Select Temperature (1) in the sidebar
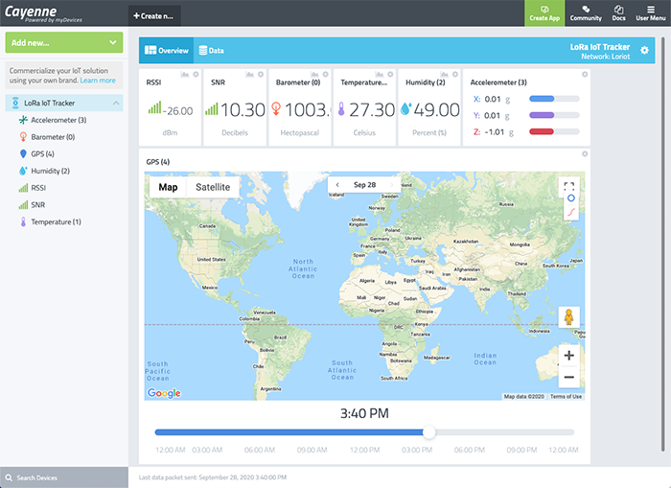Screen dimensions: 671x488 coord(56,221)
